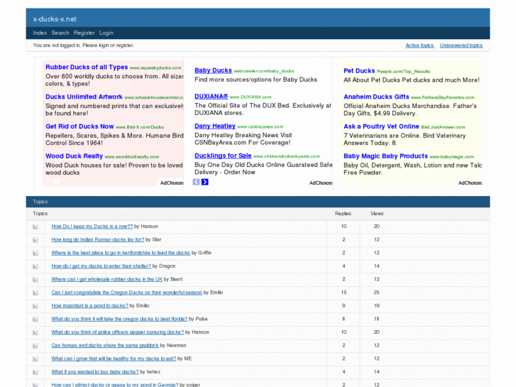Click topic icon beside 'healthy for my ducks to eat' topic
The image size is (516, 387).
[35, 359]
